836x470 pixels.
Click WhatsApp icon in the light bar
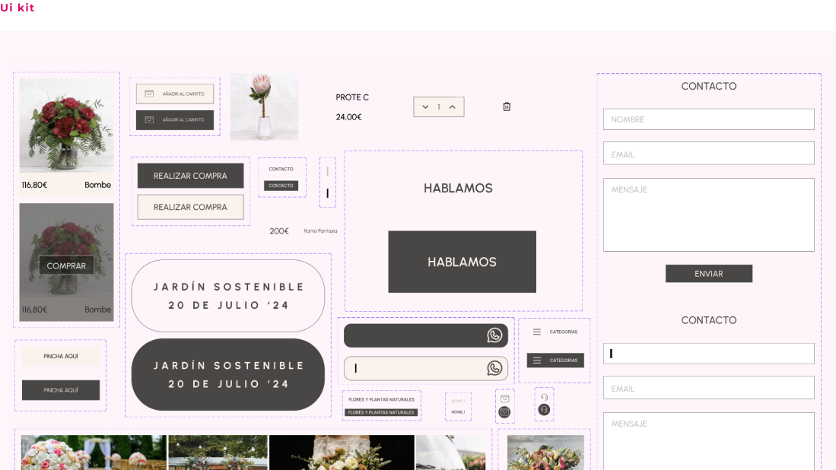[x=494, y=367]
